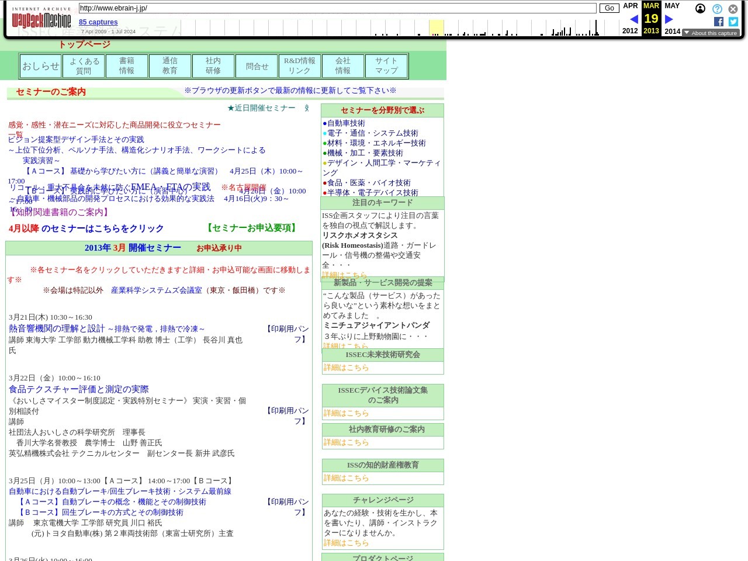Click the Go button

609,8
